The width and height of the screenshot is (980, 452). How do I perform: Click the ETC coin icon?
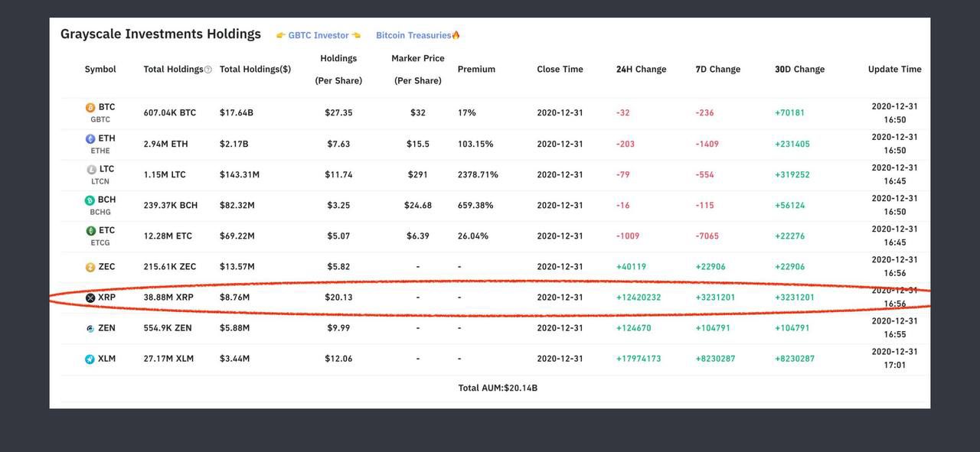tap(90, 231)
